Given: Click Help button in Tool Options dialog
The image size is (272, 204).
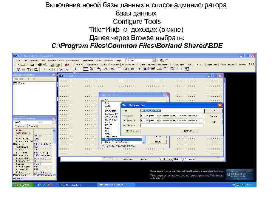Looking at the screenshot, I should [158, 142].
